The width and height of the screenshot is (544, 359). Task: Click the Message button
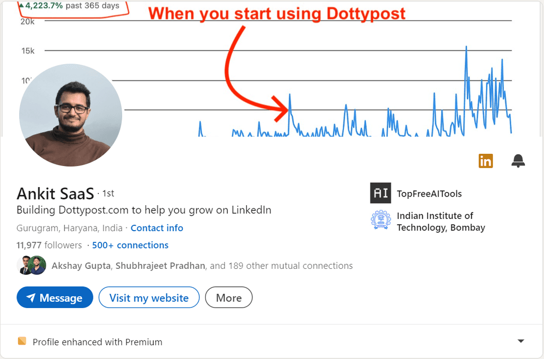(55, 297)
